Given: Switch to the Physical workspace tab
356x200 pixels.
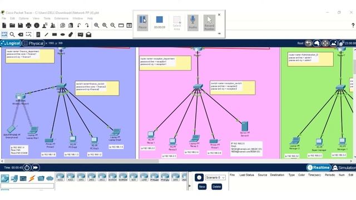Looking at the screenshot, I should tap(33, 43).
